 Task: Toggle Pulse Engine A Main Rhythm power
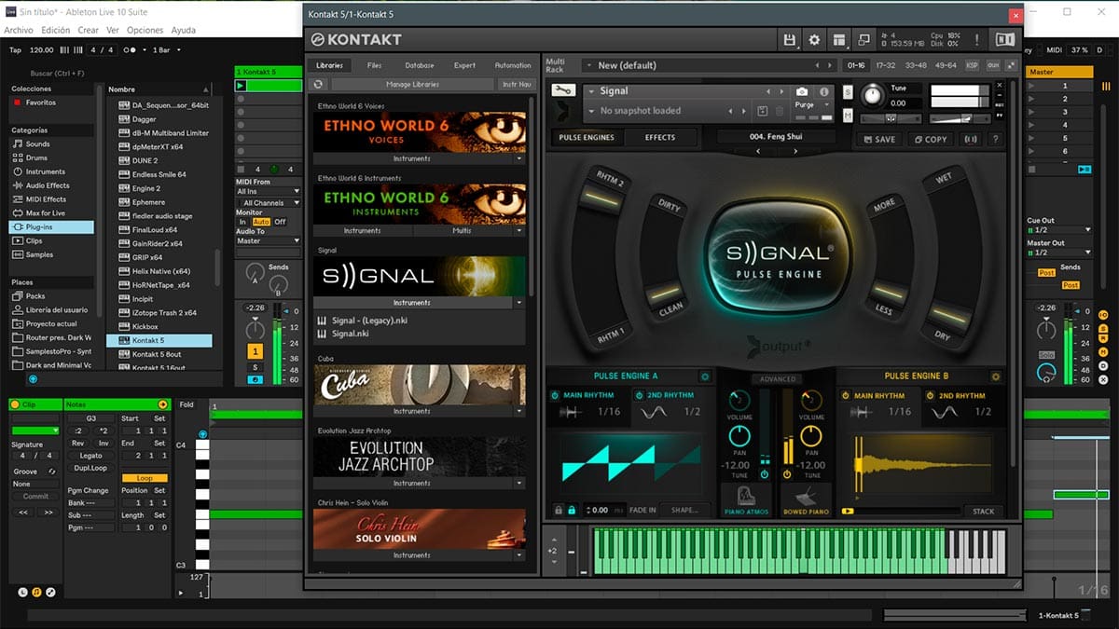pyautogui.click(x=555, y=395)
